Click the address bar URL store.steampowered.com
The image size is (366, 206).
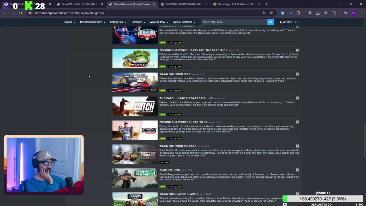pos(69,13)
